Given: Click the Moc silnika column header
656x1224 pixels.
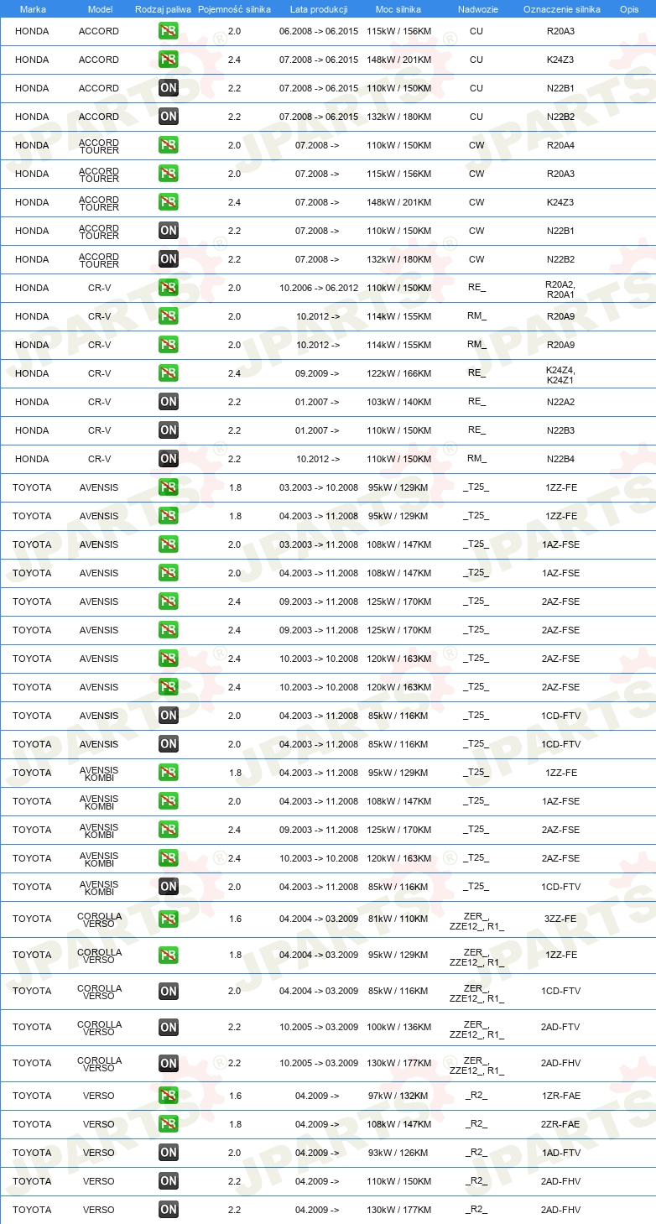Looking at the screenshot, I should (x=398, y=9).
